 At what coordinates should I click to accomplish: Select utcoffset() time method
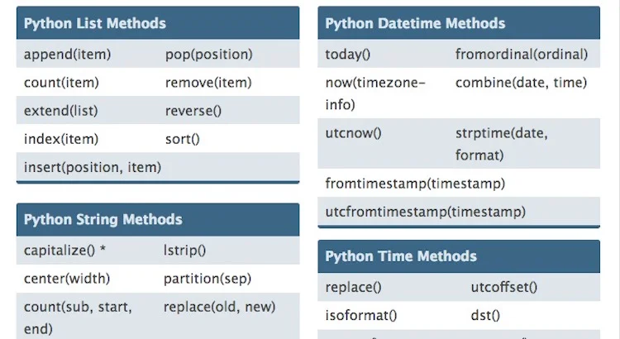coord(503,287)
